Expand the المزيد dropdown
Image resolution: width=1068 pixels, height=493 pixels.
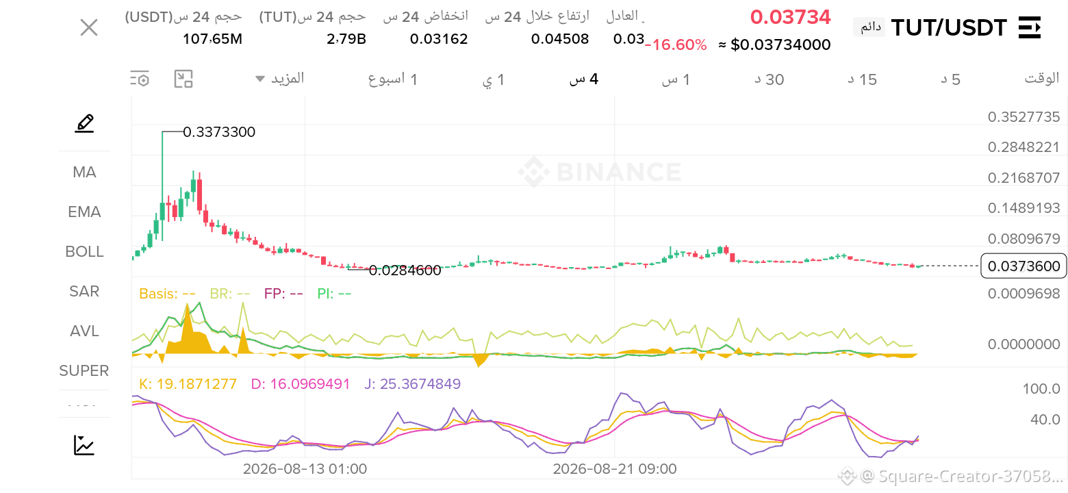pyautogui.click(x=279, y=78)
